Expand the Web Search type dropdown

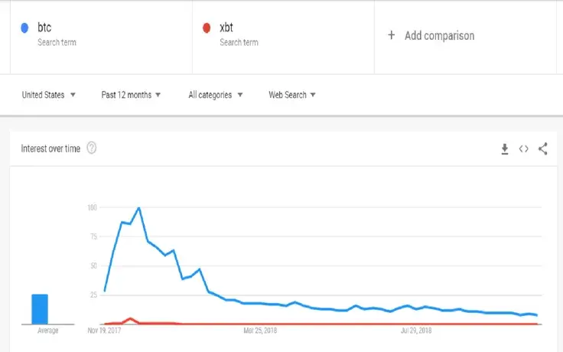click(x=291, y=95)
